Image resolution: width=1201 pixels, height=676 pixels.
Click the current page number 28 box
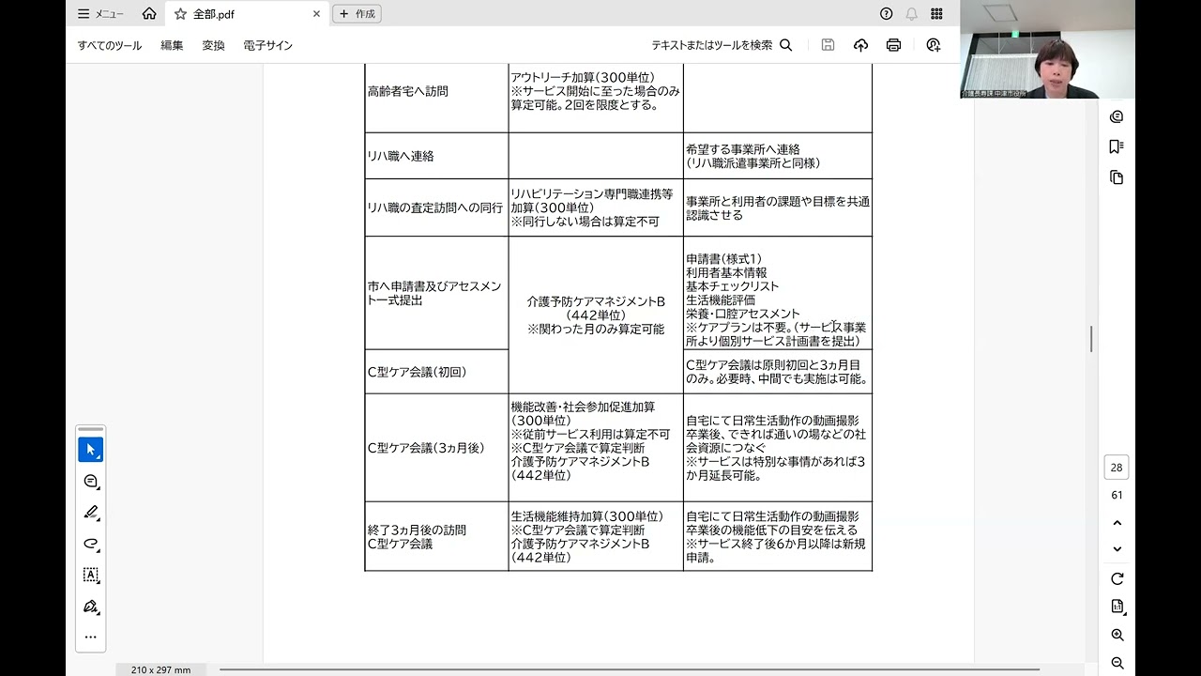(1117, 468)
